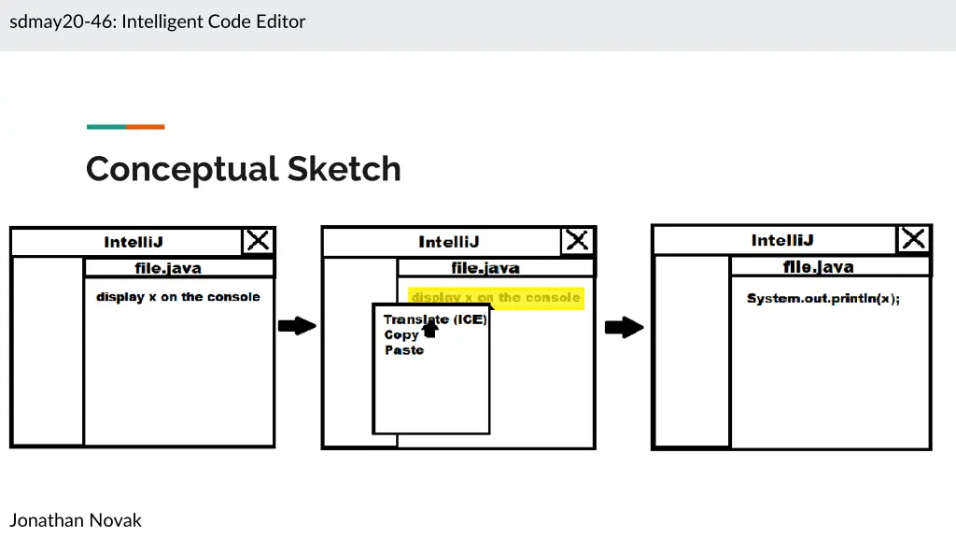Select the file.java tab in the right window
Screen dimensions: 956x538
coord(818,267)
